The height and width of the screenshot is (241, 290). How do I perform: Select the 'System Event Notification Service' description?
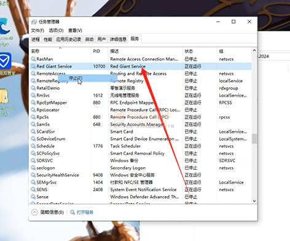point(143,189)
